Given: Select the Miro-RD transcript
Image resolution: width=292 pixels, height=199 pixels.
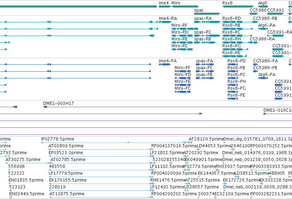Looking at the screenshot, I should click(x=182, y=36).
